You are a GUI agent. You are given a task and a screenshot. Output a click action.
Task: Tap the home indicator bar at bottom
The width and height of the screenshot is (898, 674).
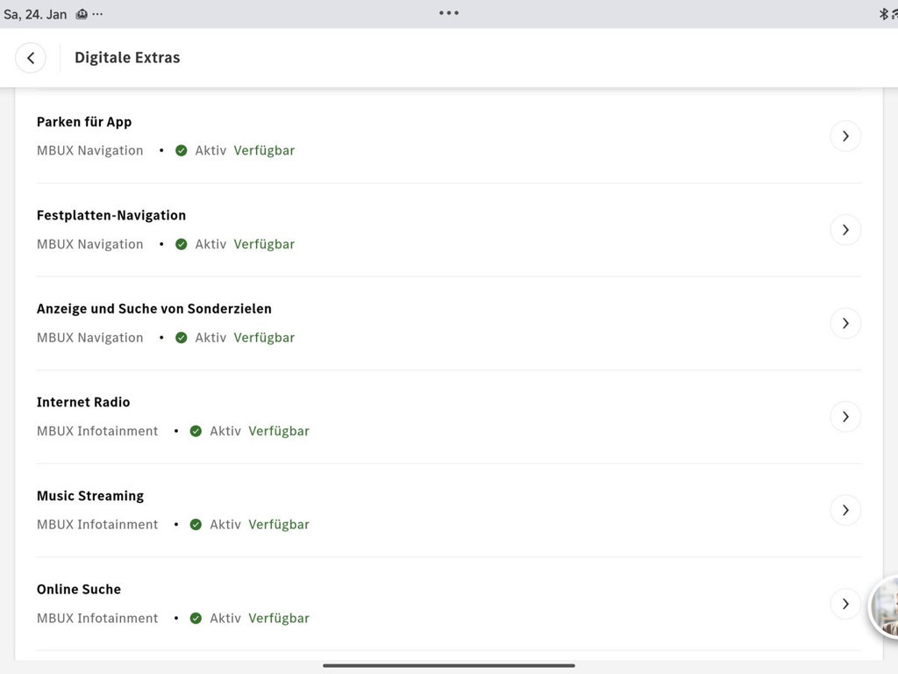449,665
